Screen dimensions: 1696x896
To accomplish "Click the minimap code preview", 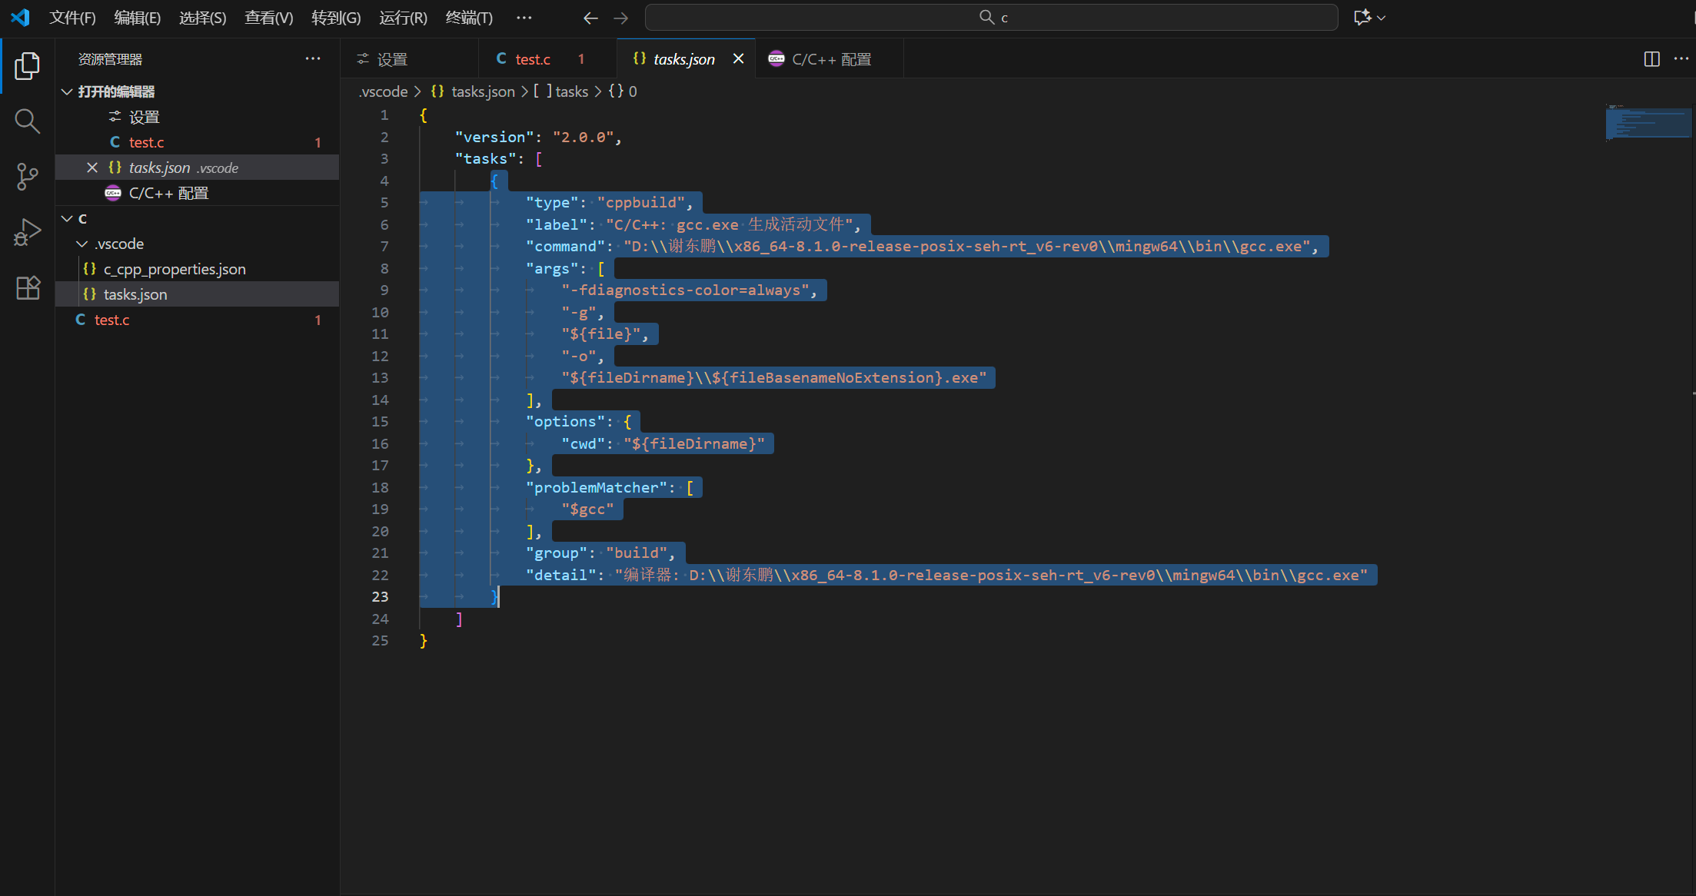I will tap(1648, 123).
